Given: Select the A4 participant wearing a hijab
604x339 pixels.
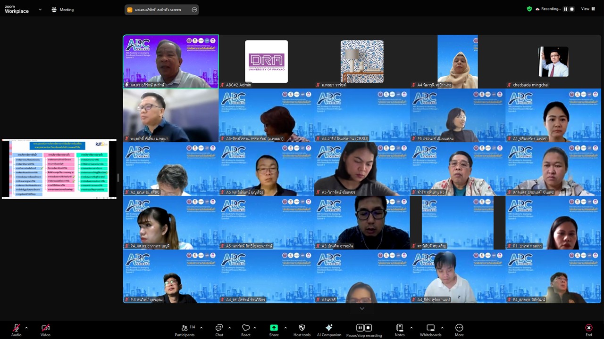Looking at the screenshot, I should pos(458,61).
